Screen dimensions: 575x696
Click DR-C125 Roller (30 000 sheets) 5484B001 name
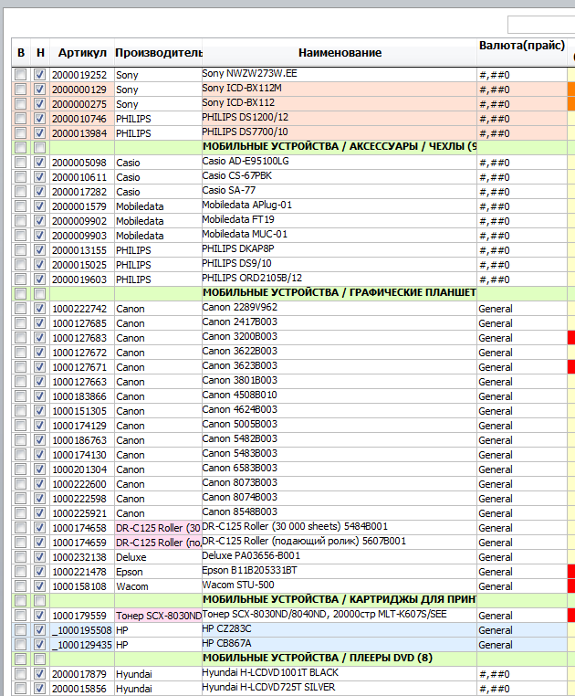coord(340,526)
